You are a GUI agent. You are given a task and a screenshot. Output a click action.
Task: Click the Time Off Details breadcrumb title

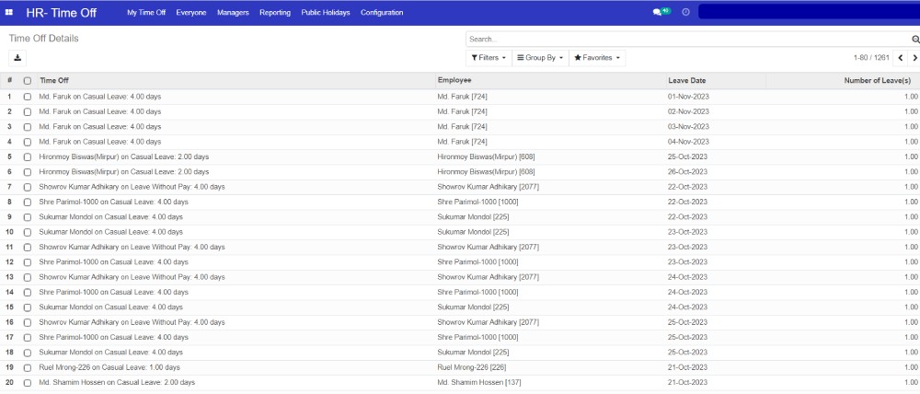[43, 38]
